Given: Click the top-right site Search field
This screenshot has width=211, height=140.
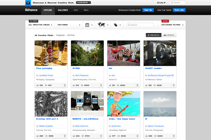Looking at the screenshot, I should [x=178, y=2].
